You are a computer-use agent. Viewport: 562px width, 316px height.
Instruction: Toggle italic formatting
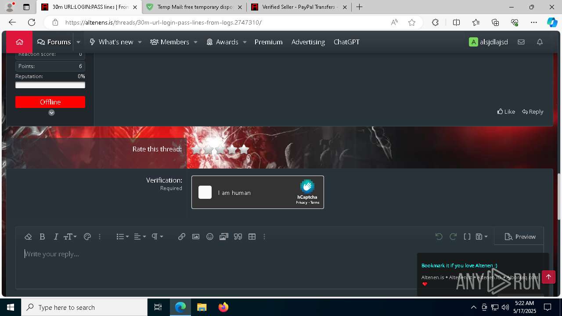(x=56, y=237)
